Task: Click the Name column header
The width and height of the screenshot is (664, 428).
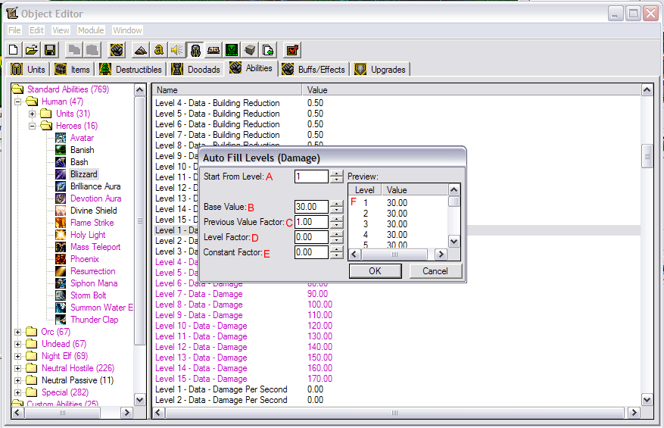Action: click(227, 90)
